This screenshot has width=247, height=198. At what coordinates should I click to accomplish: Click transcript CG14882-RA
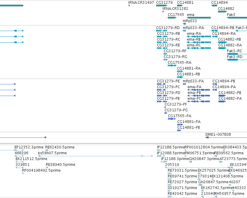click(x=230, y=45)
